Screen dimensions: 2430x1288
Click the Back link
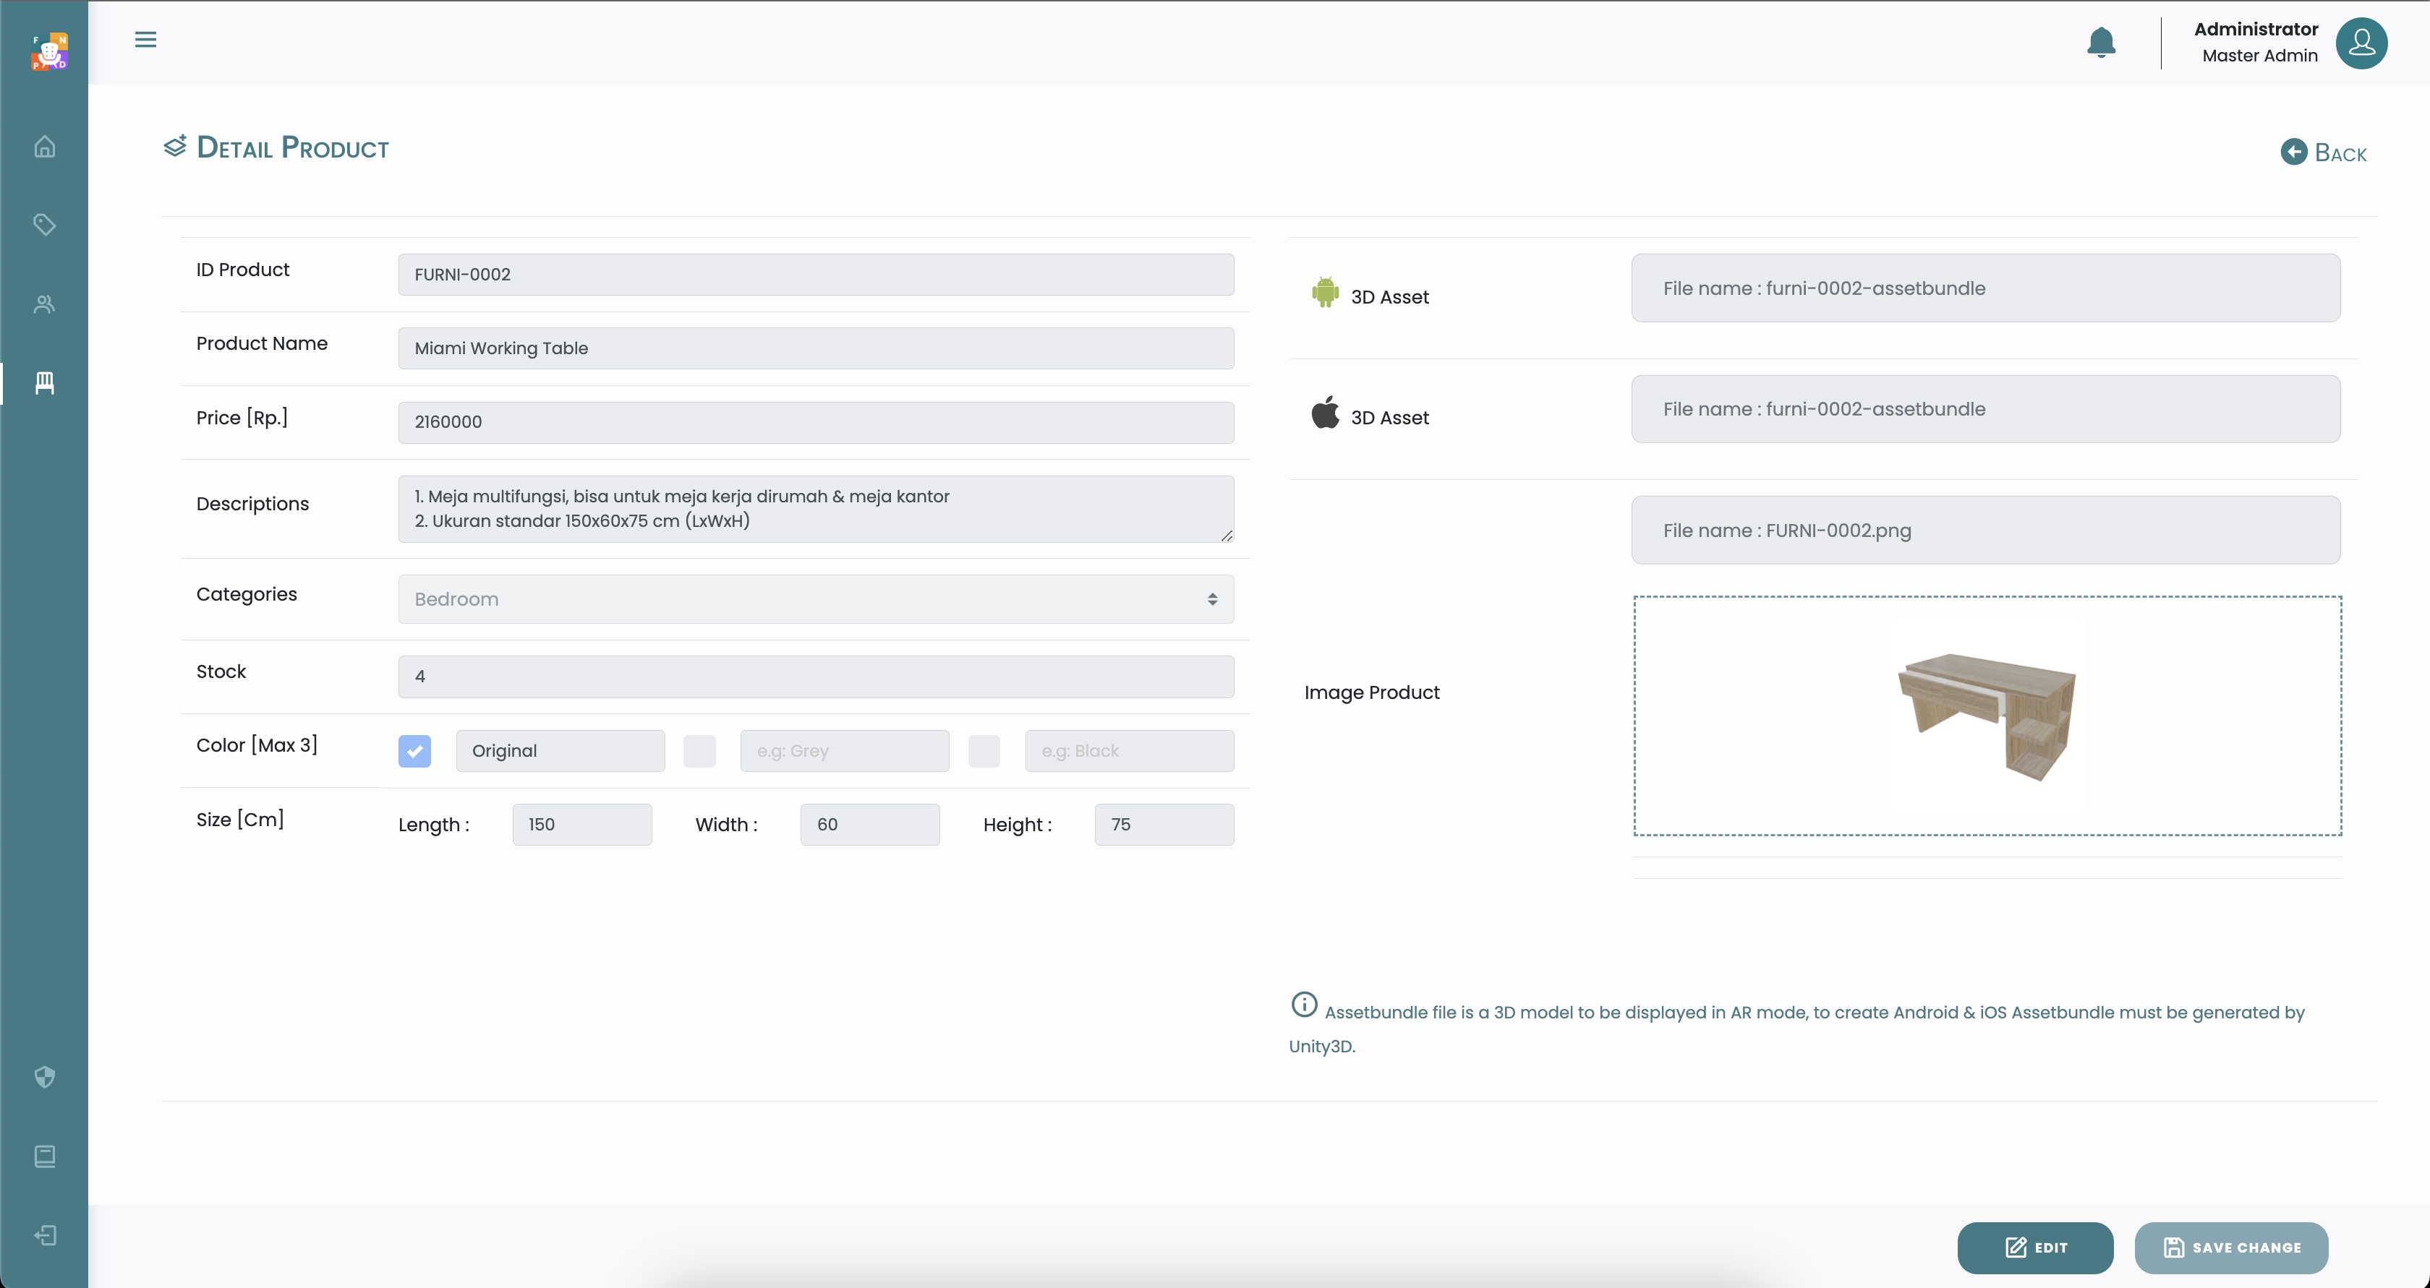click(2324, 153)
